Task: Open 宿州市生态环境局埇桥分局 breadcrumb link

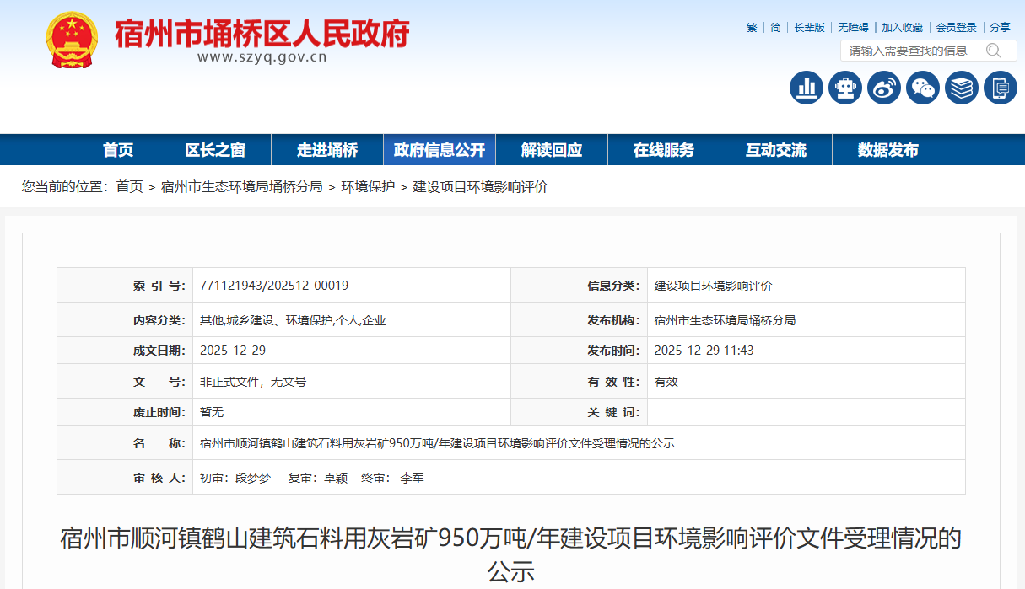Action: pos(241,187)
